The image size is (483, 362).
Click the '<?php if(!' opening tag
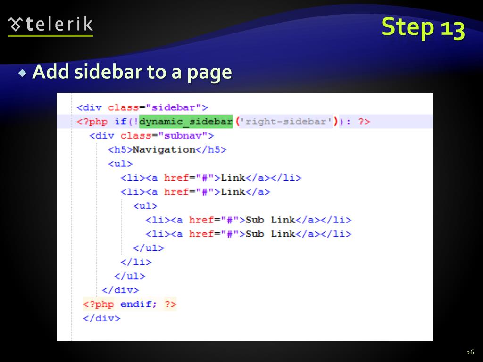pyautogui.click(x=108, y=122)
